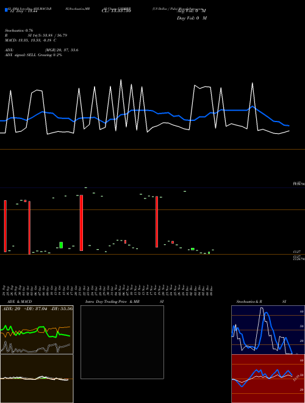Click the 'Intra Day Trading Price & MR' title
Viewport: 305px width, 403px height.
[112, 302]
